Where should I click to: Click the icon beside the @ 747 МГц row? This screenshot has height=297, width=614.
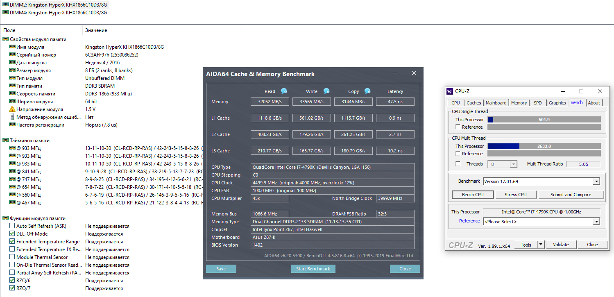(x=12, y=179)
